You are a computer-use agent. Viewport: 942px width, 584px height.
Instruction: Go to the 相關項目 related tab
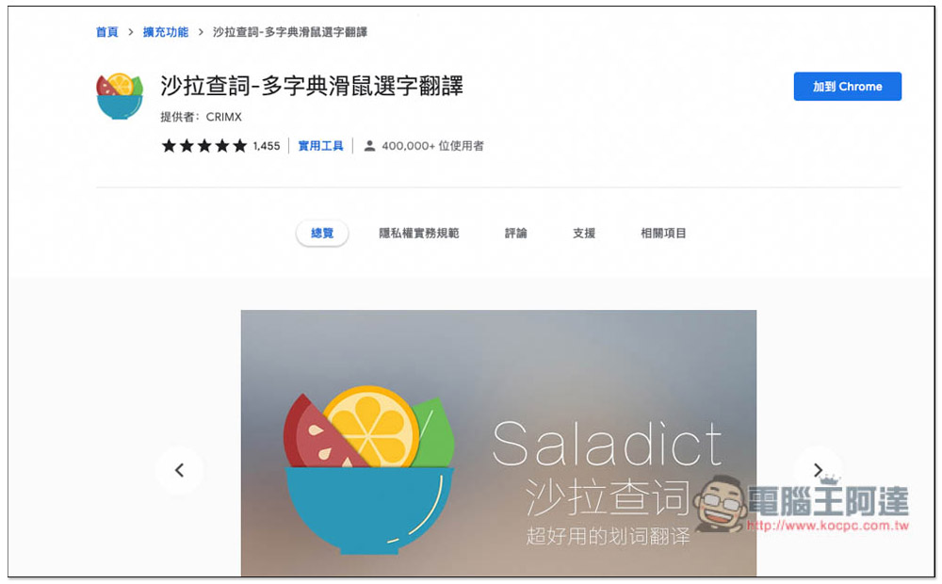(x=663, y=233)
